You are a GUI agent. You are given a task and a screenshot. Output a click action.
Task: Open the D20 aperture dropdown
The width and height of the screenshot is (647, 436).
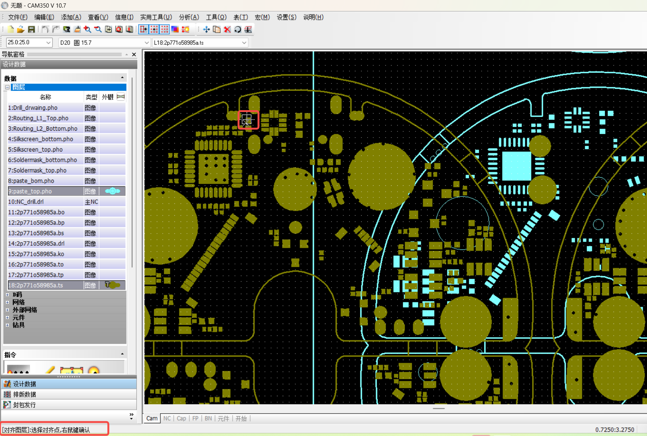coord(147,43)
